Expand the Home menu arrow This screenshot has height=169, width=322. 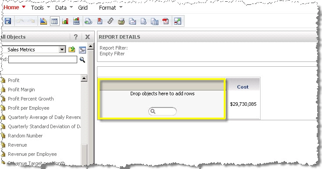pos(24,7)
